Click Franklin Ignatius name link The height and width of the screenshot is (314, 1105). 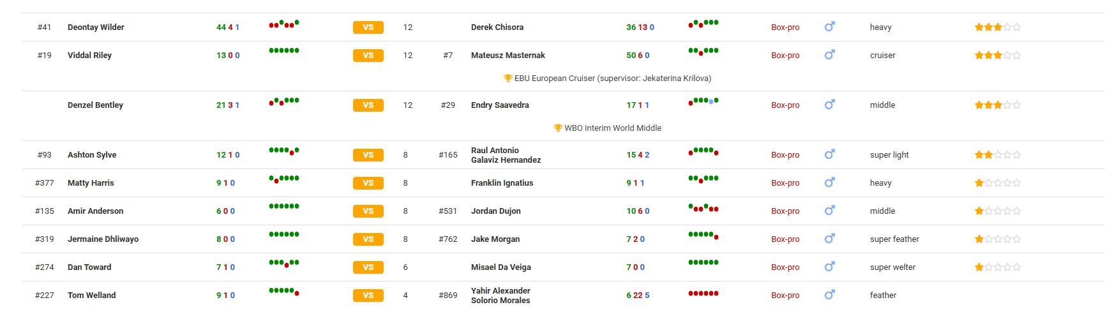[x=502, y=183]
